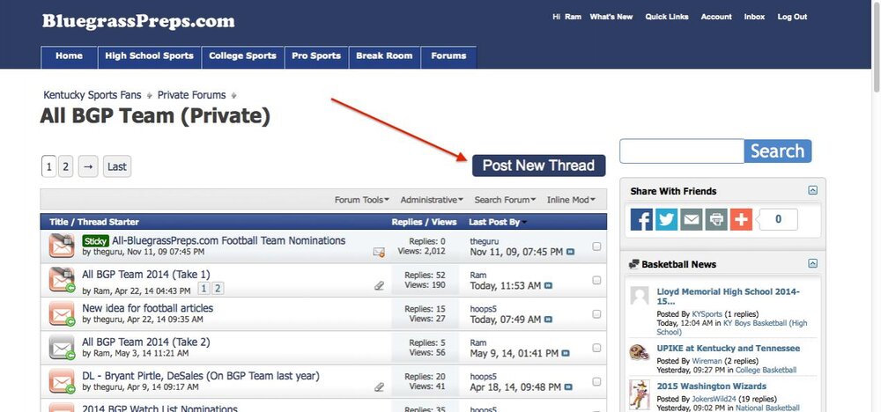Click the Search button
881x412 pixels.
(x=778, y=151)
